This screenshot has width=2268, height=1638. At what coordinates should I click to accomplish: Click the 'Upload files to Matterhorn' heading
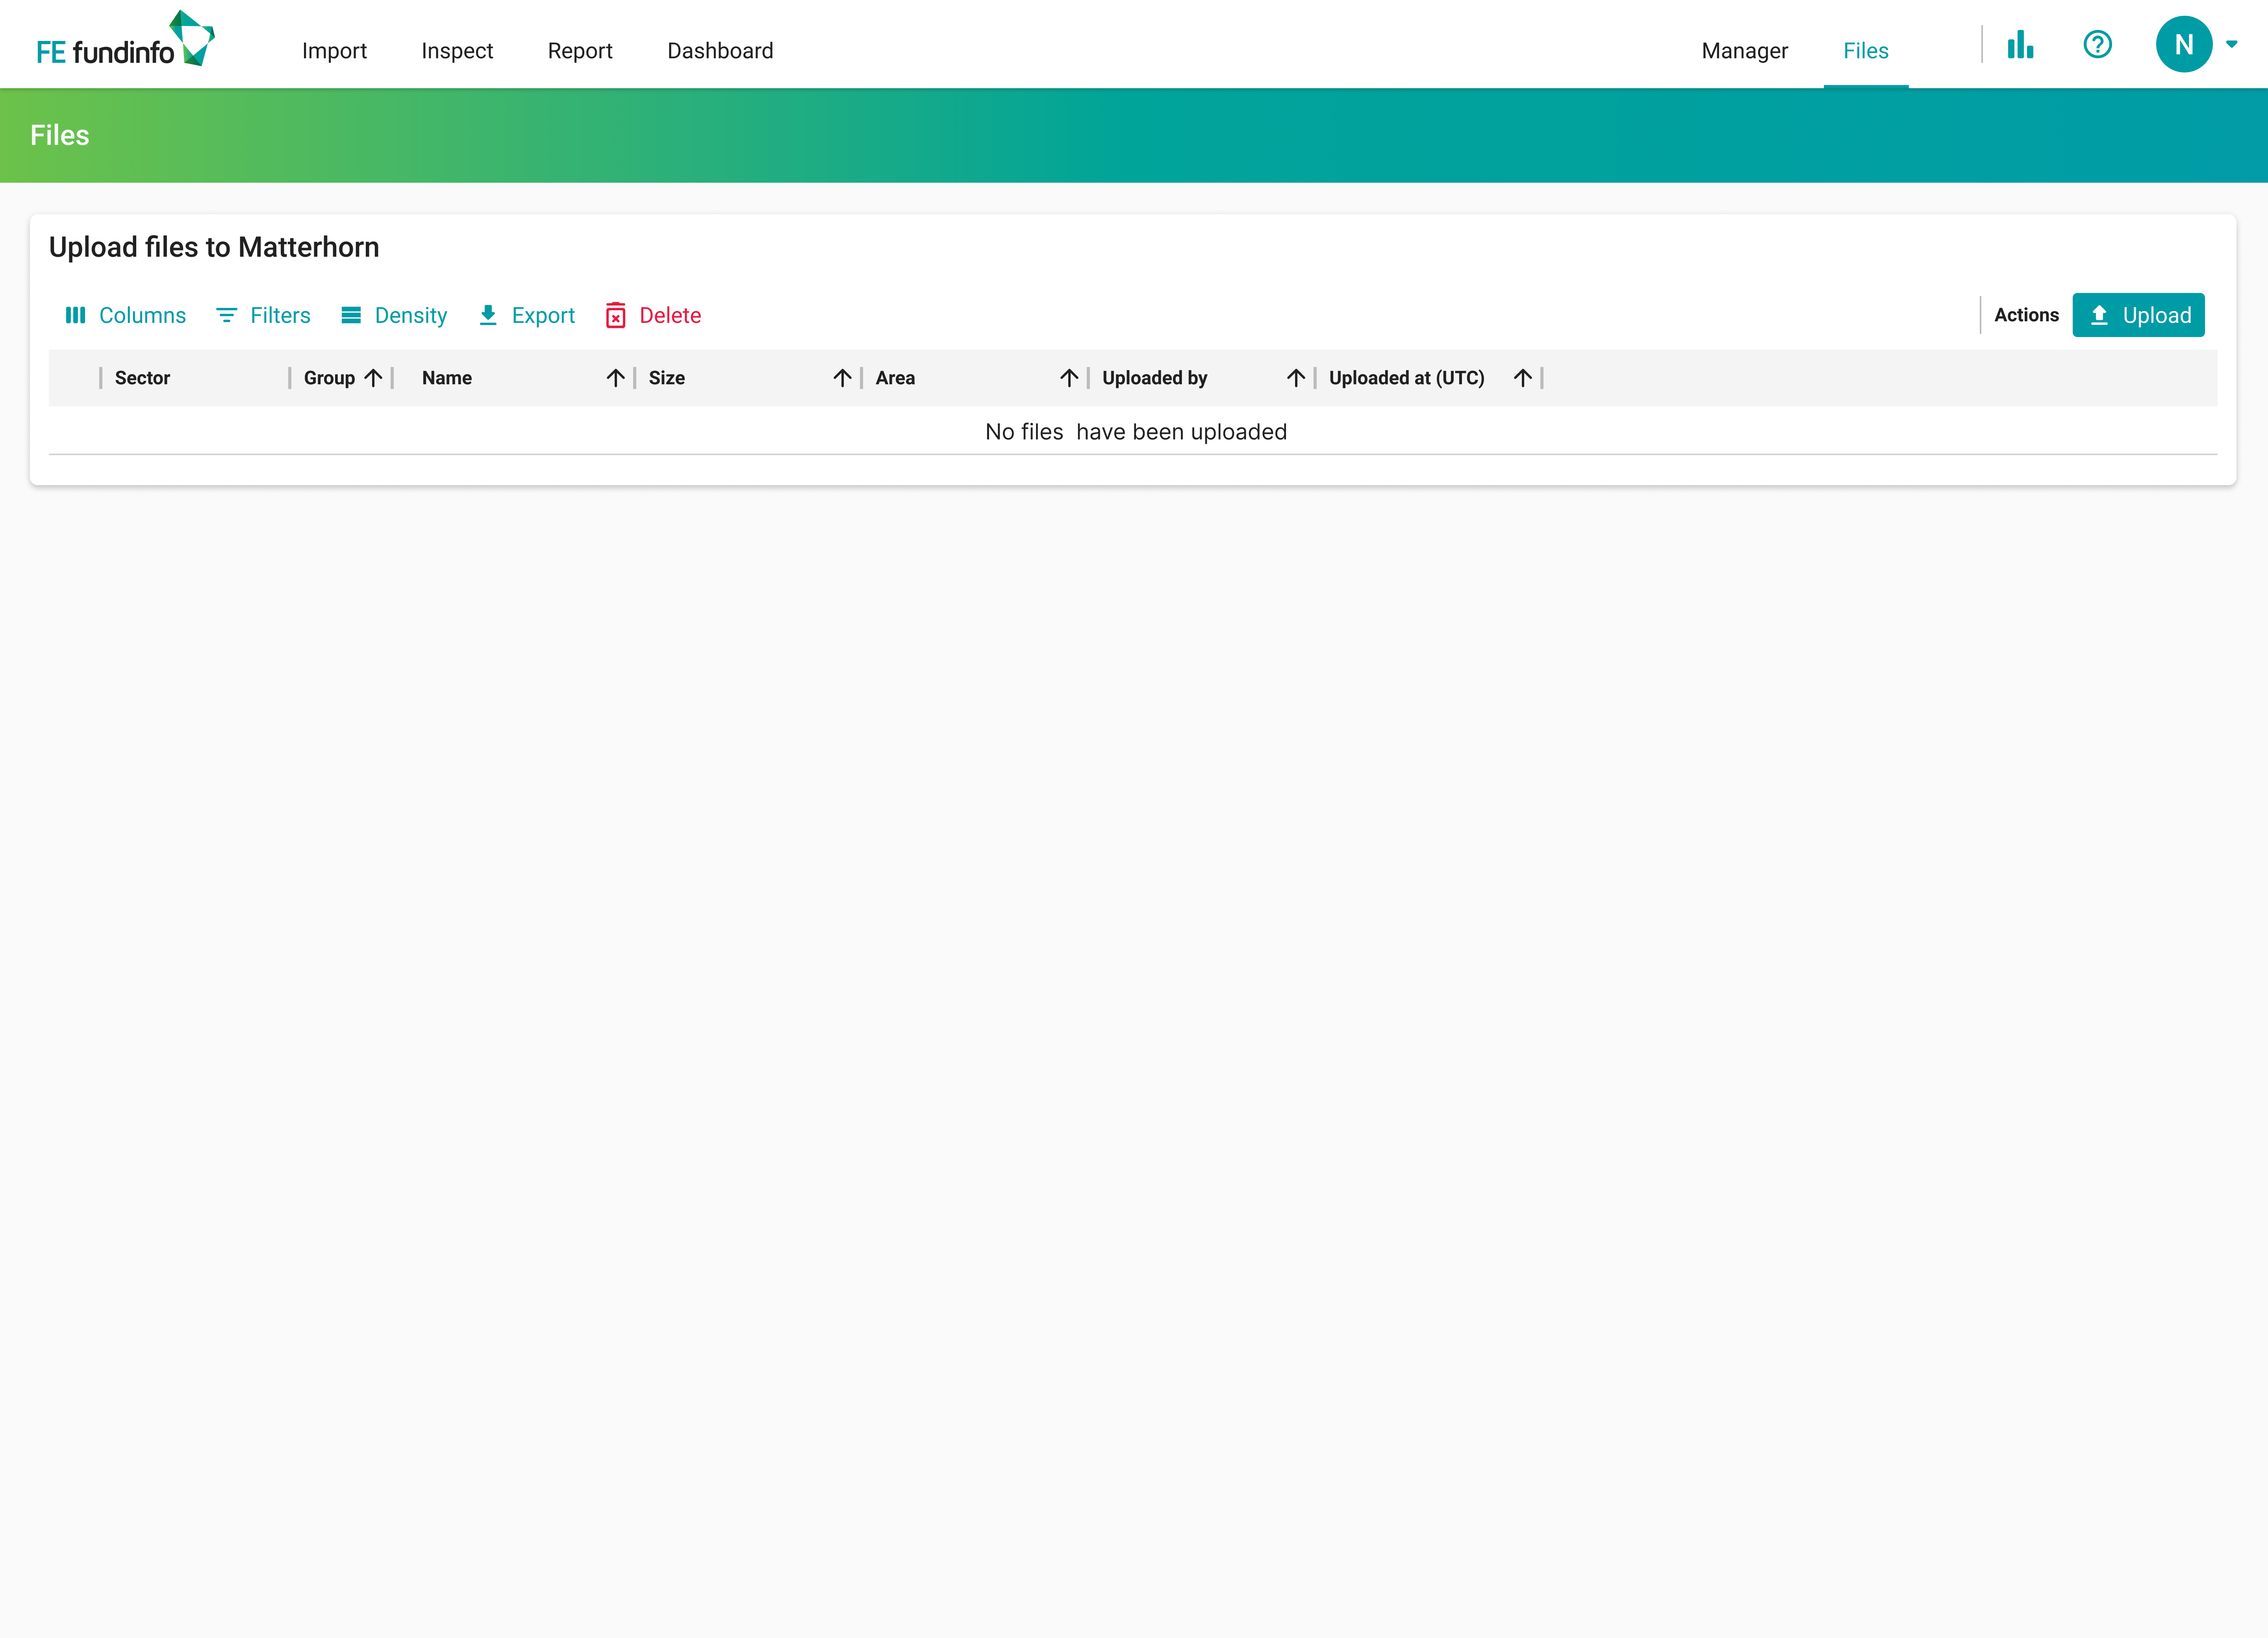(214, 247)
